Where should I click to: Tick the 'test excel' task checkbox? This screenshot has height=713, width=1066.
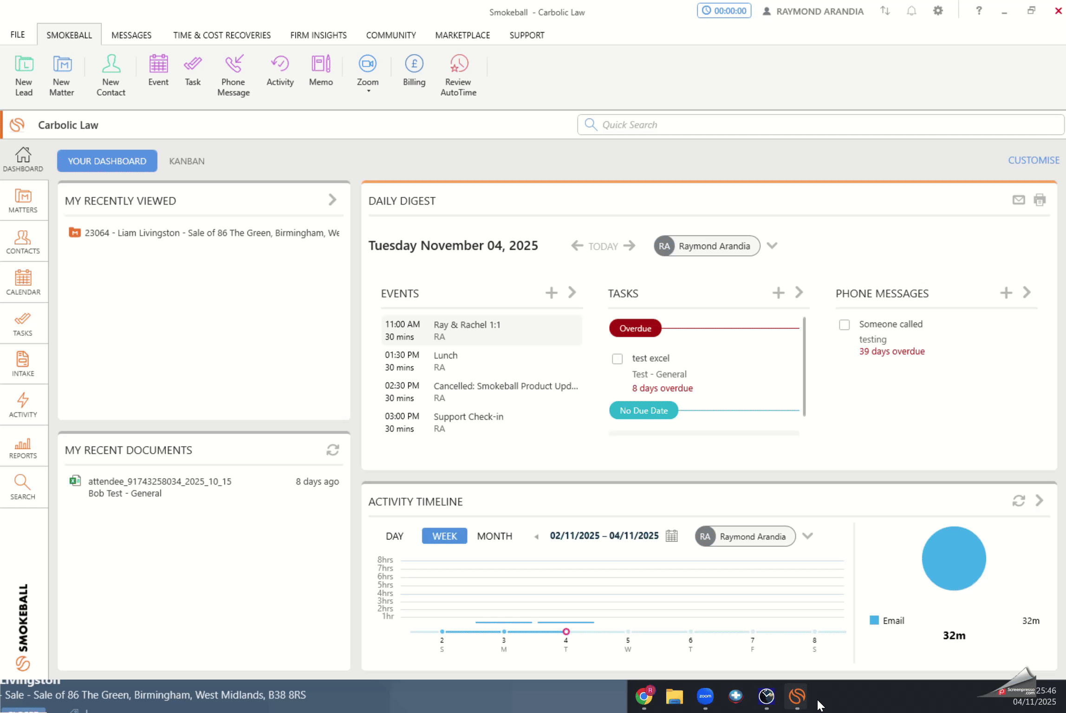coord(617,359)
